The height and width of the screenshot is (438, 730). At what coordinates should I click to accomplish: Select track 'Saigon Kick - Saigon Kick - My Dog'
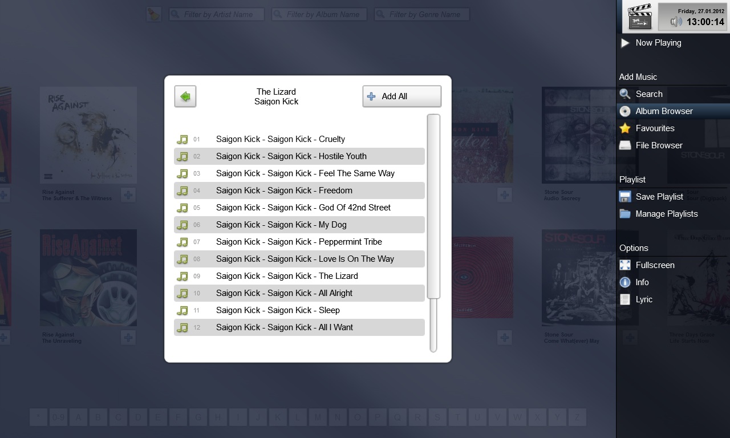[299, 225]
